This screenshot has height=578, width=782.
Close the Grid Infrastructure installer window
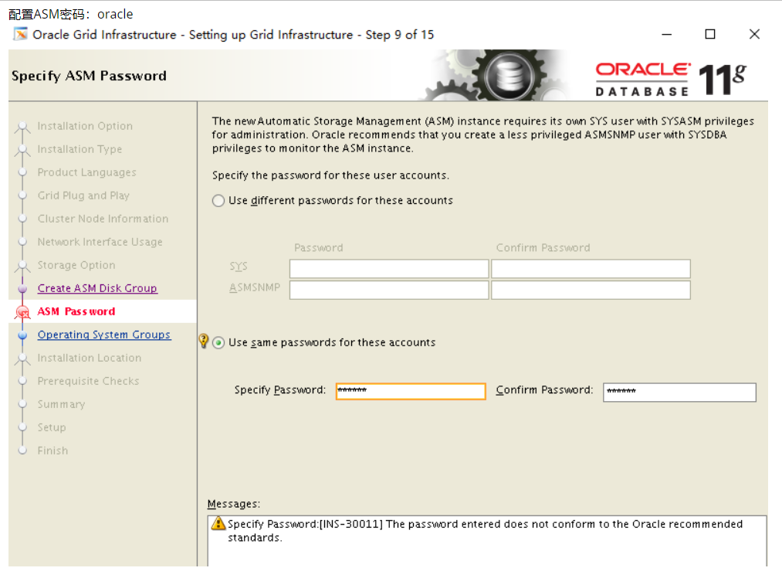coord(754,34)
